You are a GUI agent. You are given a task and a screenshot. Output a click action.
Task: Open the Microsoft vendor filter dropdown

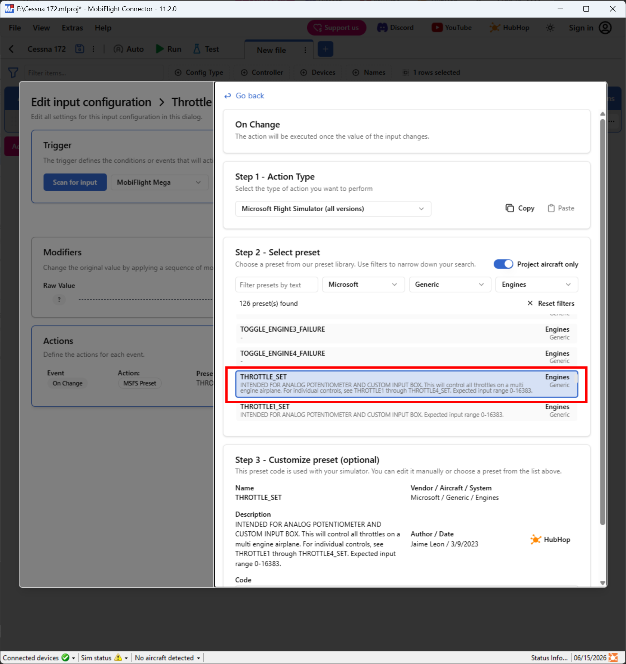pos(363,285)
